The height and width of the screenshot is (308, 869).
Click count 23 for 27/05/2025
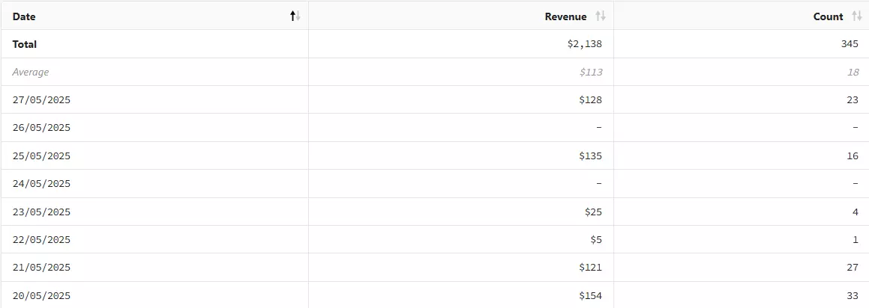pos(853,100)
